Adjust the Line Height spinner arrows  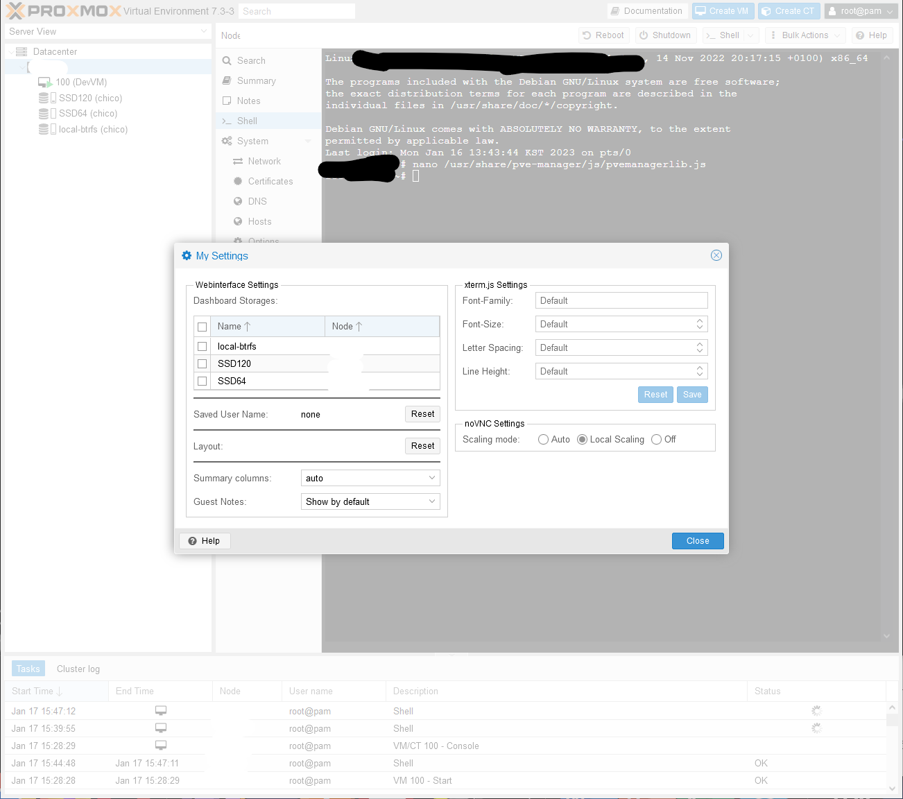coord(700,371)
